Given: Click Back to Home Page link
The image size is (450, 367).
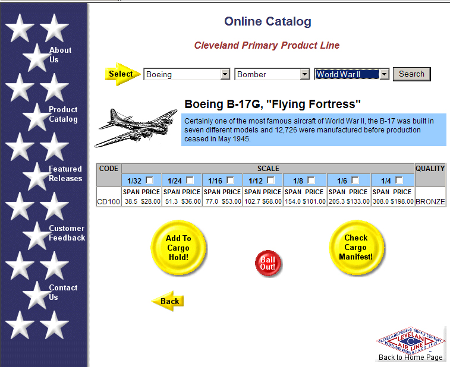Looking at the screenshot, I should (x=410, y=357).
